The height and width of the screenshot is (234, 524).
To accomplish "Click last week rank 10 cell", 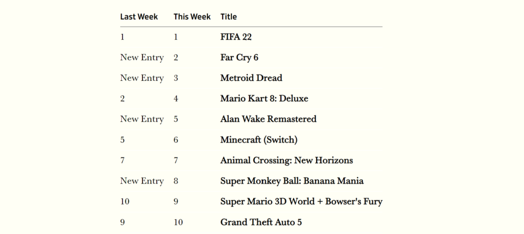I will point(124,202).
